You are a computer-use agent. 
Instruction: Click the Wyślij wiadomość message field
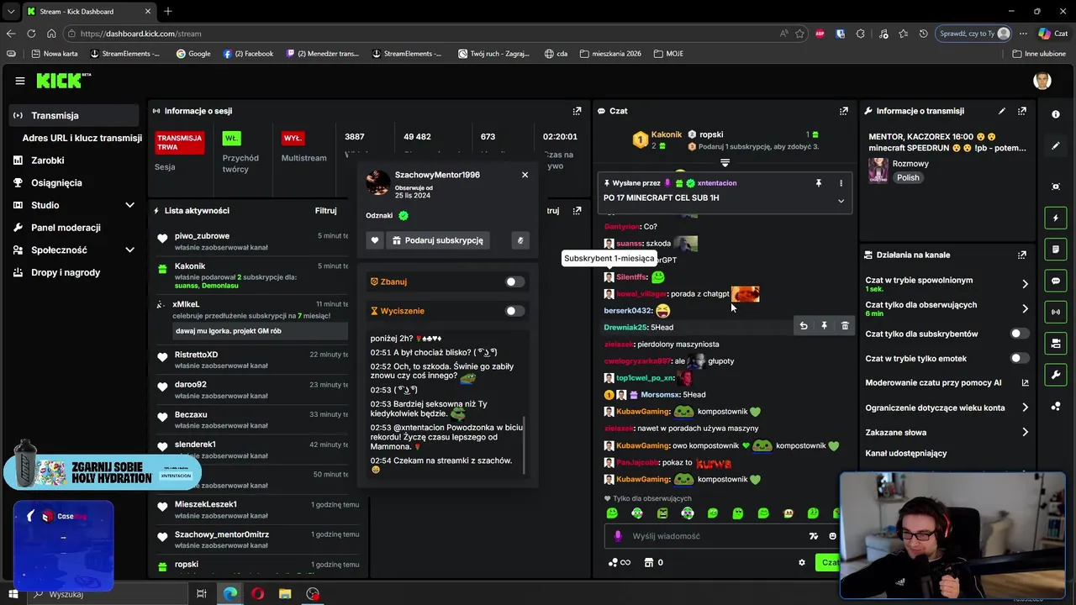[x=706, y=536]
